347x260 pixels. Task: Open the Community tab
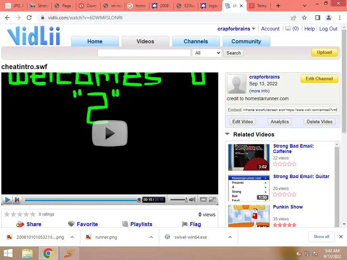click(x=246, y=41)
